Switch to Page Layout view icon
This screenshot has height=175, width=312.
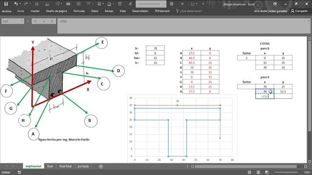pyautogui.click(x=258, y=172)
